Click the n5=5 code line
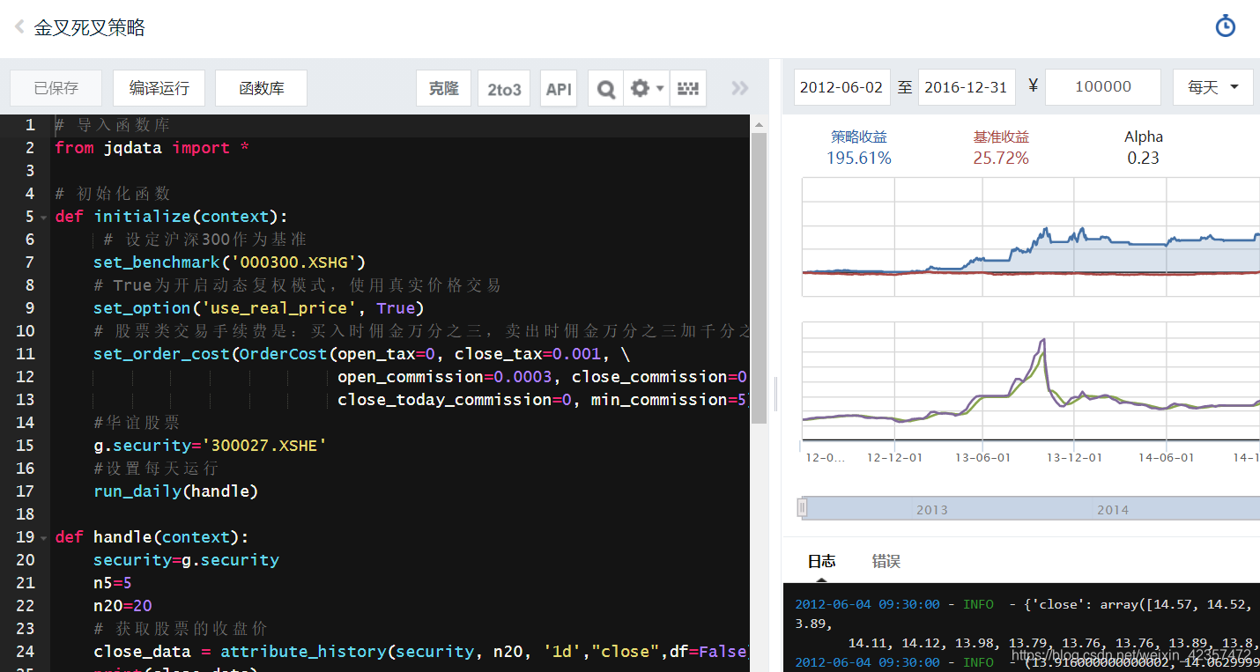 pos(112,583)
